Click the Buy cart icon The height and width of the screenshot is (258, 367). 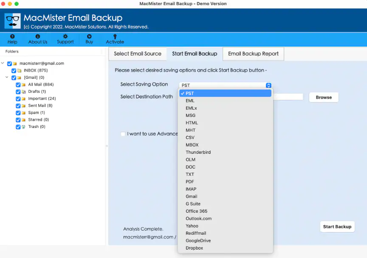pyautogui.click(x=89, y=36)
